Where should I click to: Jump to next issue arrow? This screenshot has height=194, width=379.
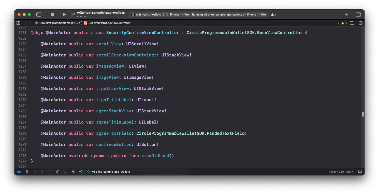[346, 23]
